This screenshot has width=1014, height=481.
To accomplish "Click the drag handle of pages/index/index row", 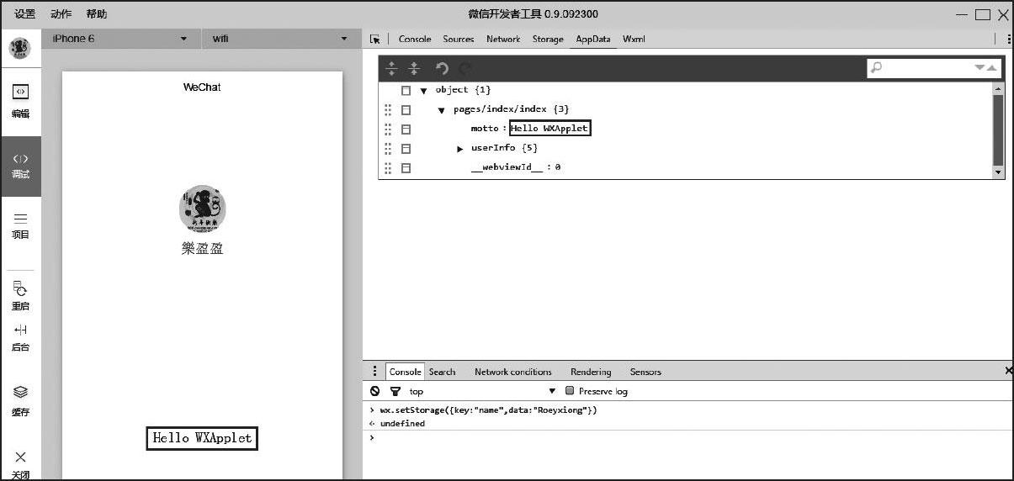I will pos(388,109).
